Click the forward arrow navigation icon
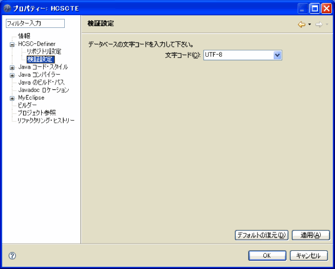Viewport: 335px width, 269px height. pyautogui.click(x=319, y=24)
